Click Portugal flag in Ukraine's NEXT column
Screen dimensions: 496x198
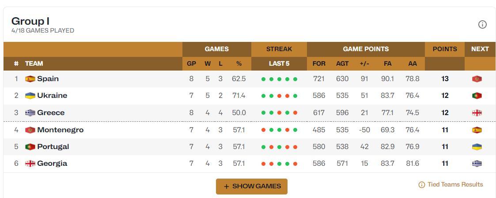(x=477, y=96)
